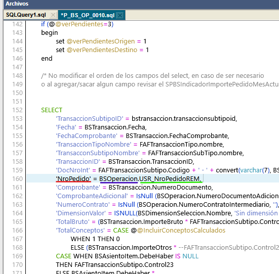The image size is (279, 274).
Task: Click 'IS NULL' on line 169
Action: pos(187,256)
